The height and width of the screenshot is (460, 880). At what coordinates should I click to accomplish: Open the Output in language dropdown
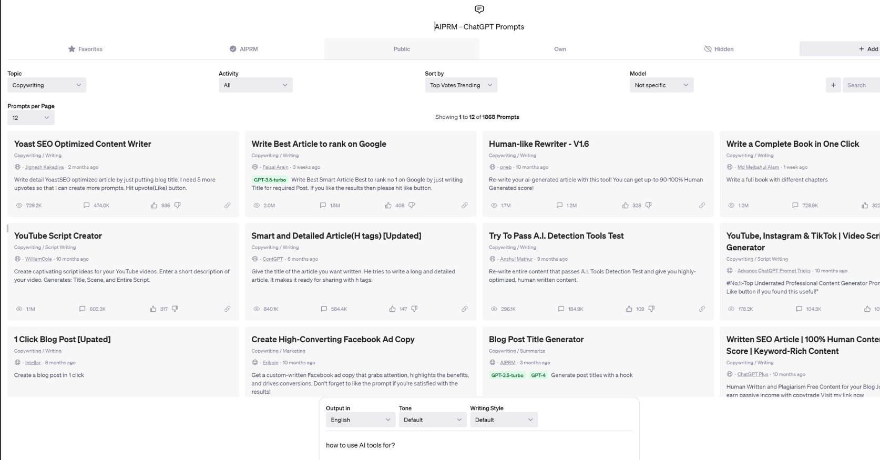(361, 420)
